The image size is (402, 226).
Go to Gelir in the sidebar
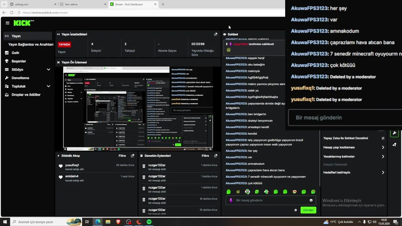pyautogui.click(x=28, y=53)
